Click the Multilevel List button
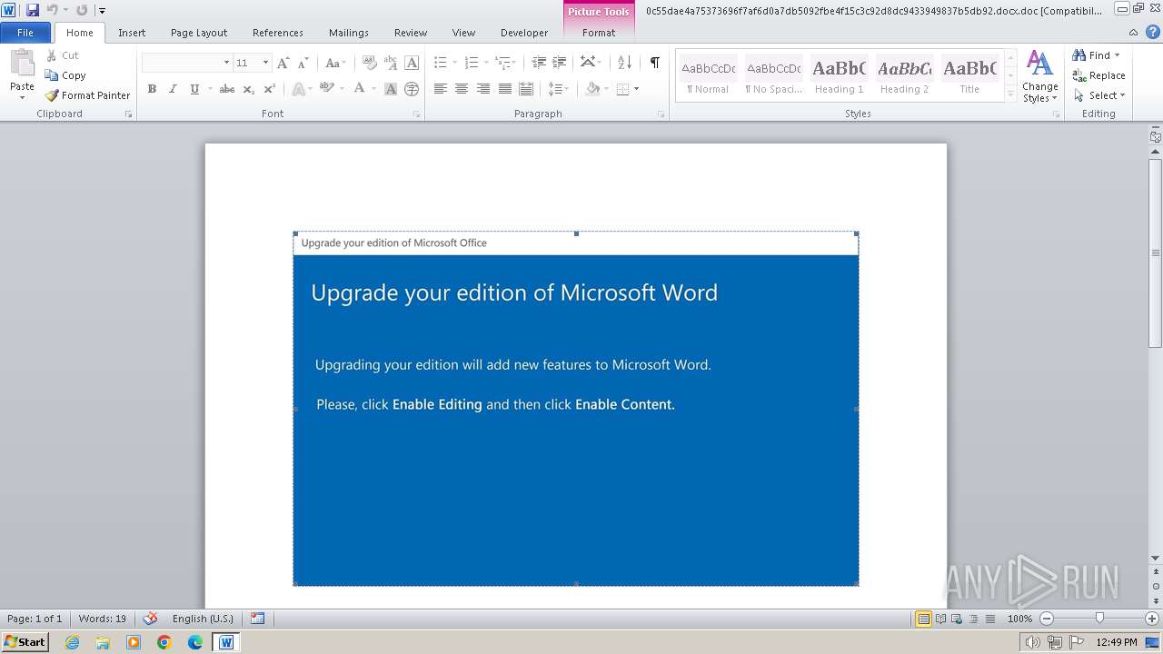Viewport: 1163px width, 654px height. click(502, 63)
